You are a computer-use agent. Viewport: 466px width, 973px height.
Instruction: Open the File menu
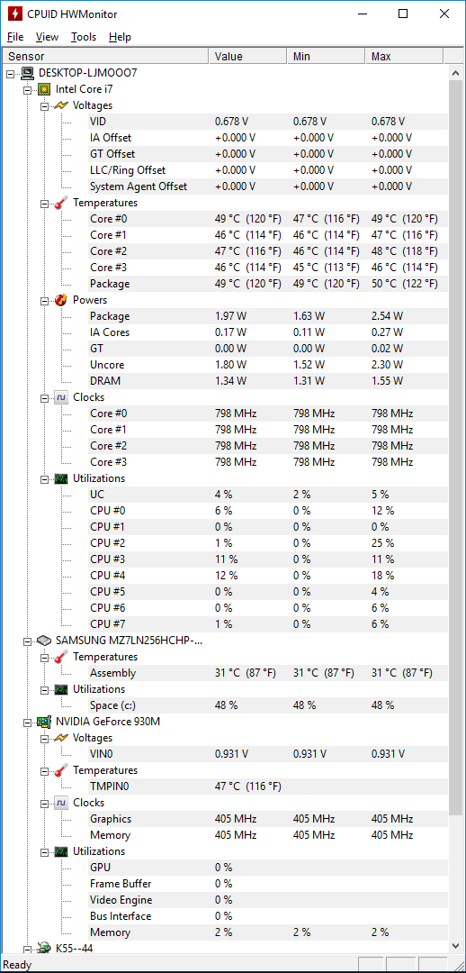[x=15, y=37]
